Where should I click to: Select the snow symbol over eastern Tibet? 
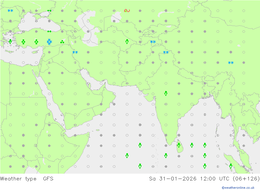click(231, 63)
